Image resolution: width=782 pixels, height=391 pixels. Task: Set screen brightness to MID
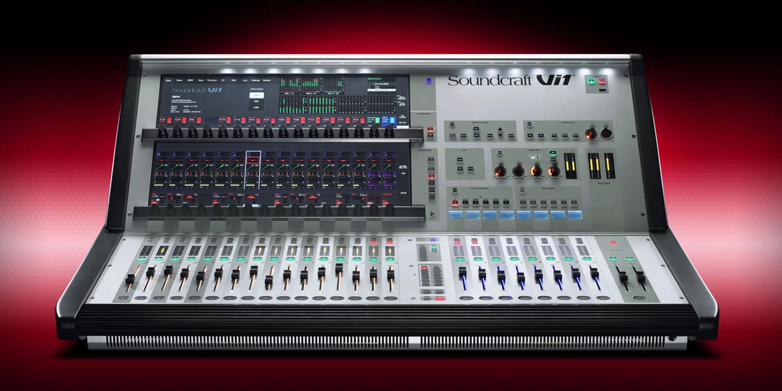(x=256, y=101)
